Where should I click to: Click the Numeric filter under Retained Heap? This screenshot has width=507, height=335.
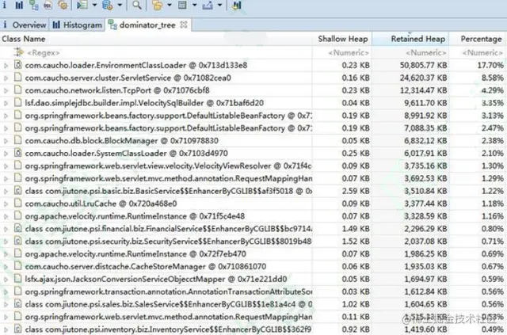click(x=426, y=52)
